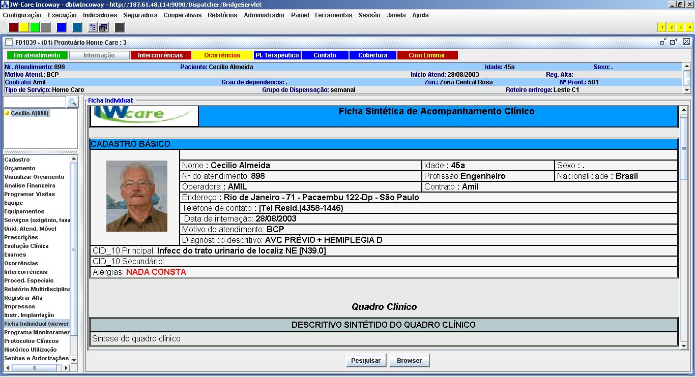695x378 pixels.
Task: Open the Painel menu
Action: point(300,15)
